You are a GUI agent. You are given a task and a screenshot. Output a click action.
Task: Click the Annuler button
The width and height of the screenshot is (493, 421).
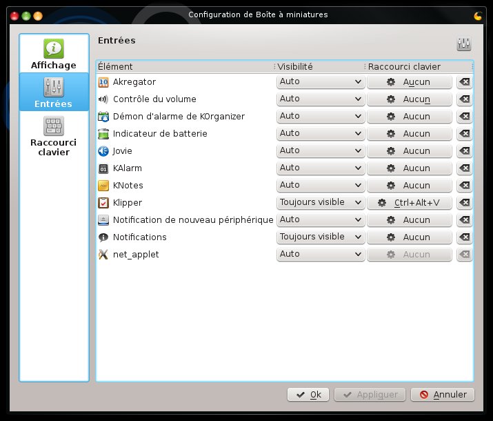coord(443,395)
